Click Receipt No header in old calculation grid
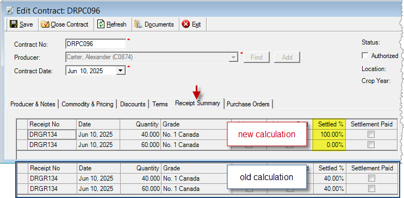Viewport: 404px width, 198px height. point(53,168)
